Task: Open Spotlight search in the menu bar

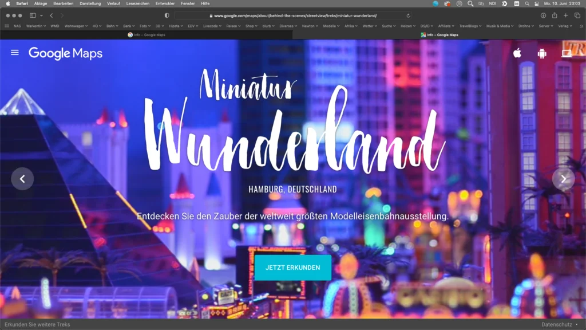Action: [527, 3]
